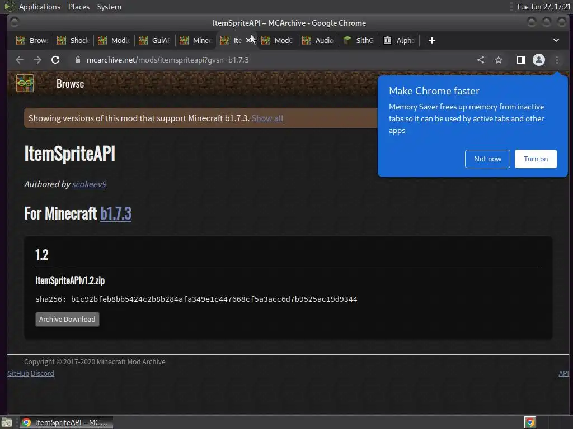Switch to the Alpha tab
573x429 pixels.
coord(400,40)
